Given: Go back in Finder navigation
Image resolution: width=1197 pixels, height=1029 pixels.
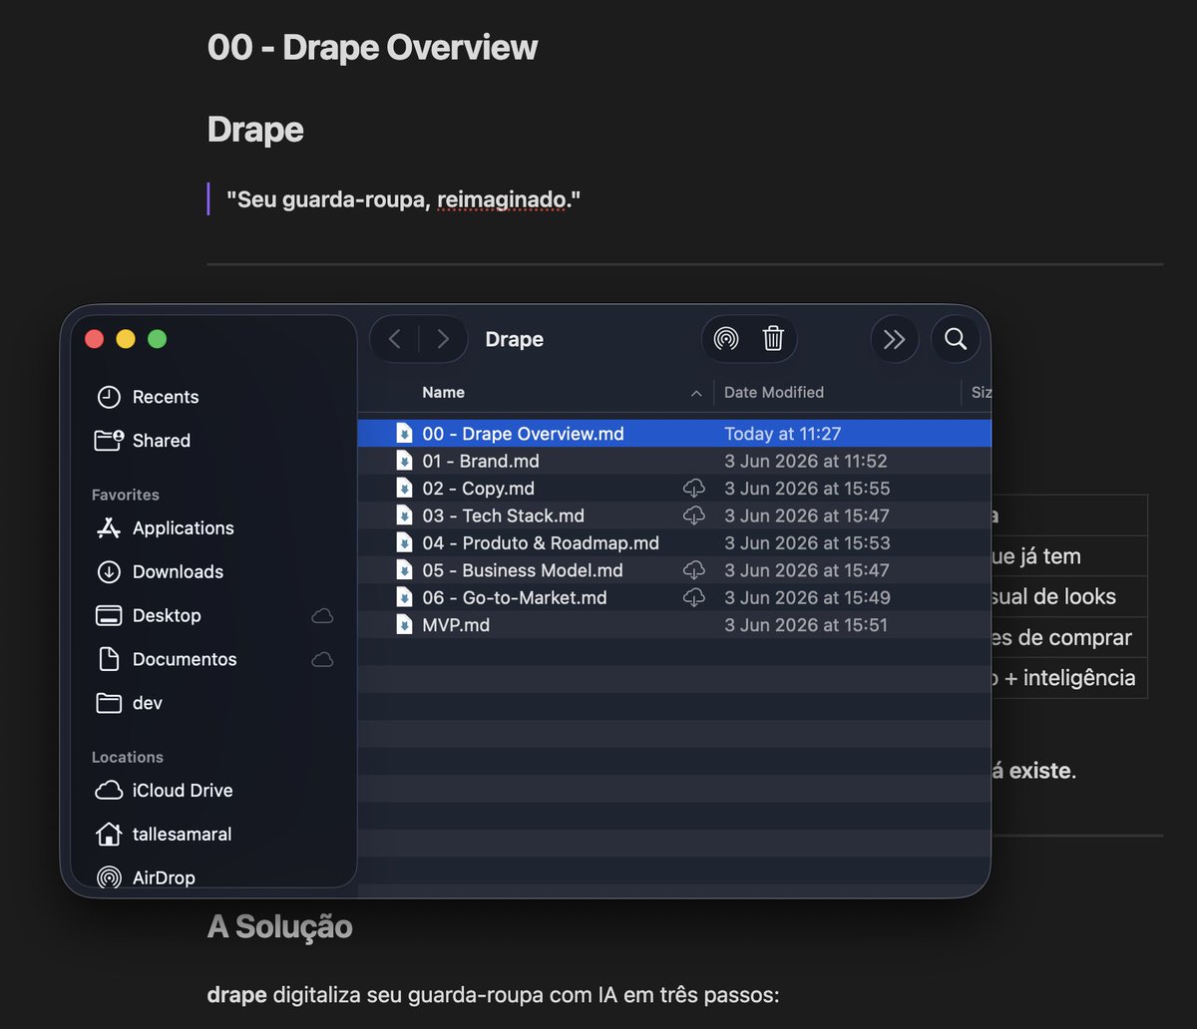Looking at the screenshot, I should point(395,340).
